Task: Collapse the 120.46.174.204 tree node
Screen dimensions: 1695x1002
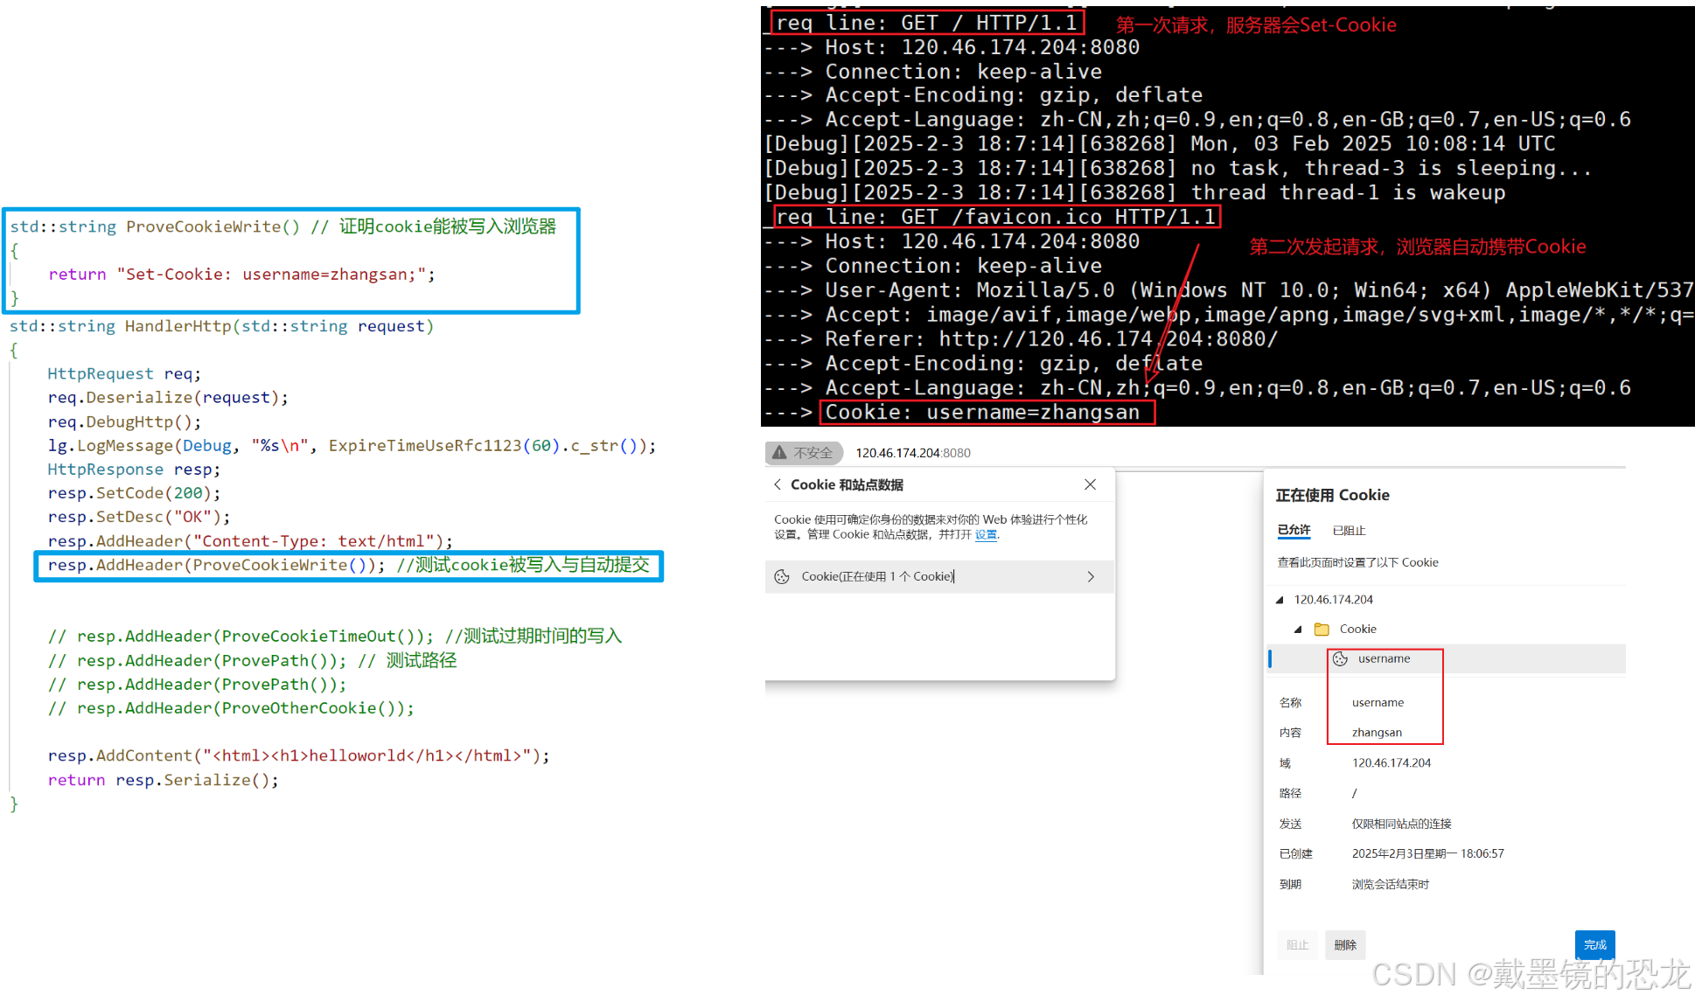Action: (1280, 600)
